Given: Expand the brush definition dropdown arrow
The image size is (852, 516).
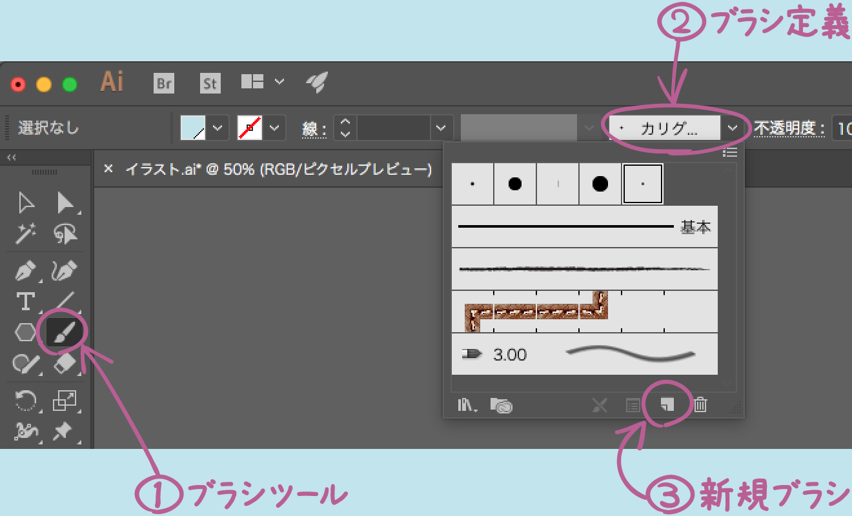Looking at the screenshot, I should (732, 128).
